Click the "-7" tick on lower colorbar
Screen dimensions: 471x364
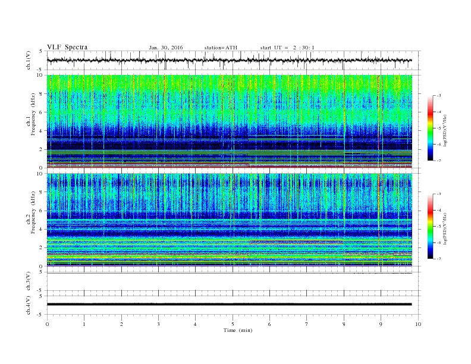coord(438,259)
